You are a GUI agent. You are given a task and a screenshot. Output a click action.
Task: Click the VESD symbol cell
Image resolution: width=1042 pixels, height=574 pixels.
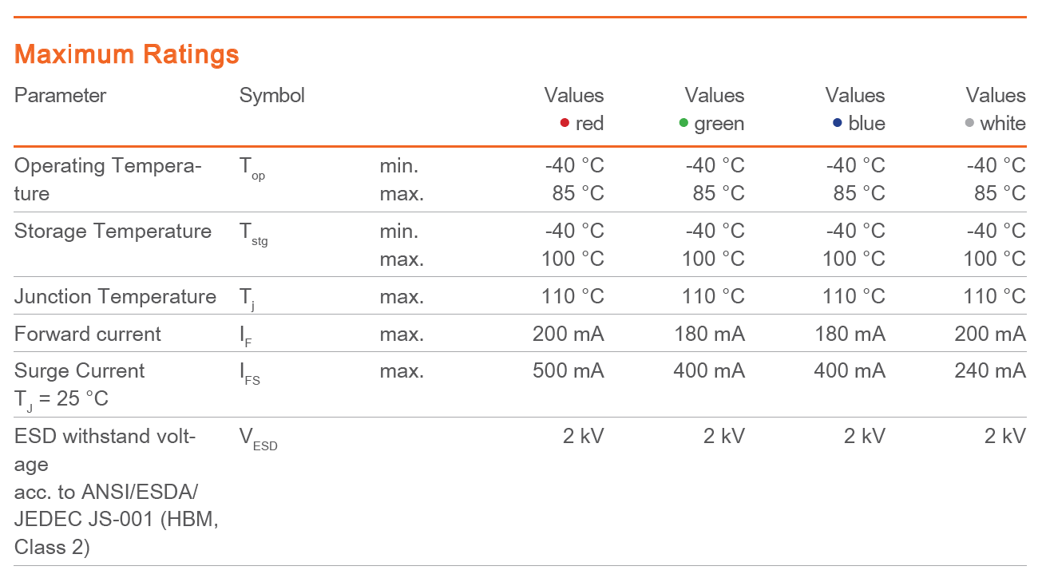[x=259, y=439]
